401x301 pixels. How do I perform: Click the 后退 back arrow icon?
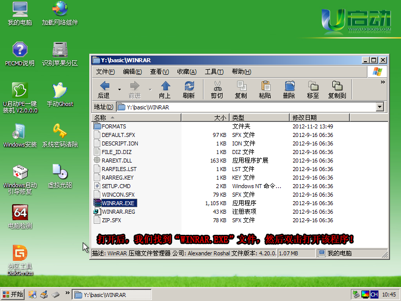105,86
